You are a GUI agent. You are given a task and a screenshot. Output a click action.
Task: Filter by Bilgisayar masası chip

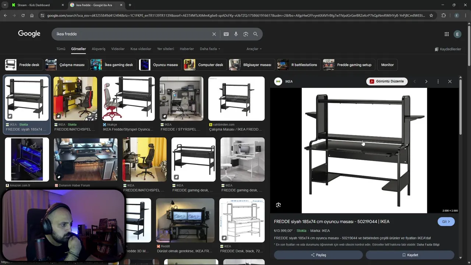coord(252,65)
